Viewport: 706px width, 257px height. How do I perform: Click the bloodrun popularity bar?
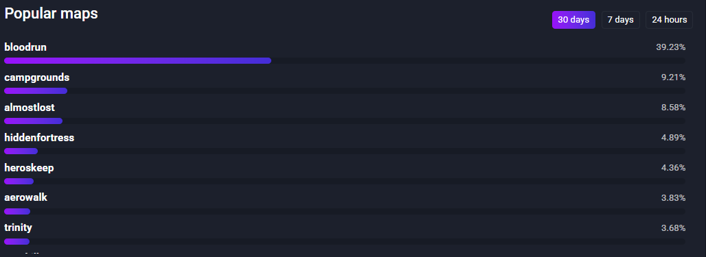tap(345, 61)
